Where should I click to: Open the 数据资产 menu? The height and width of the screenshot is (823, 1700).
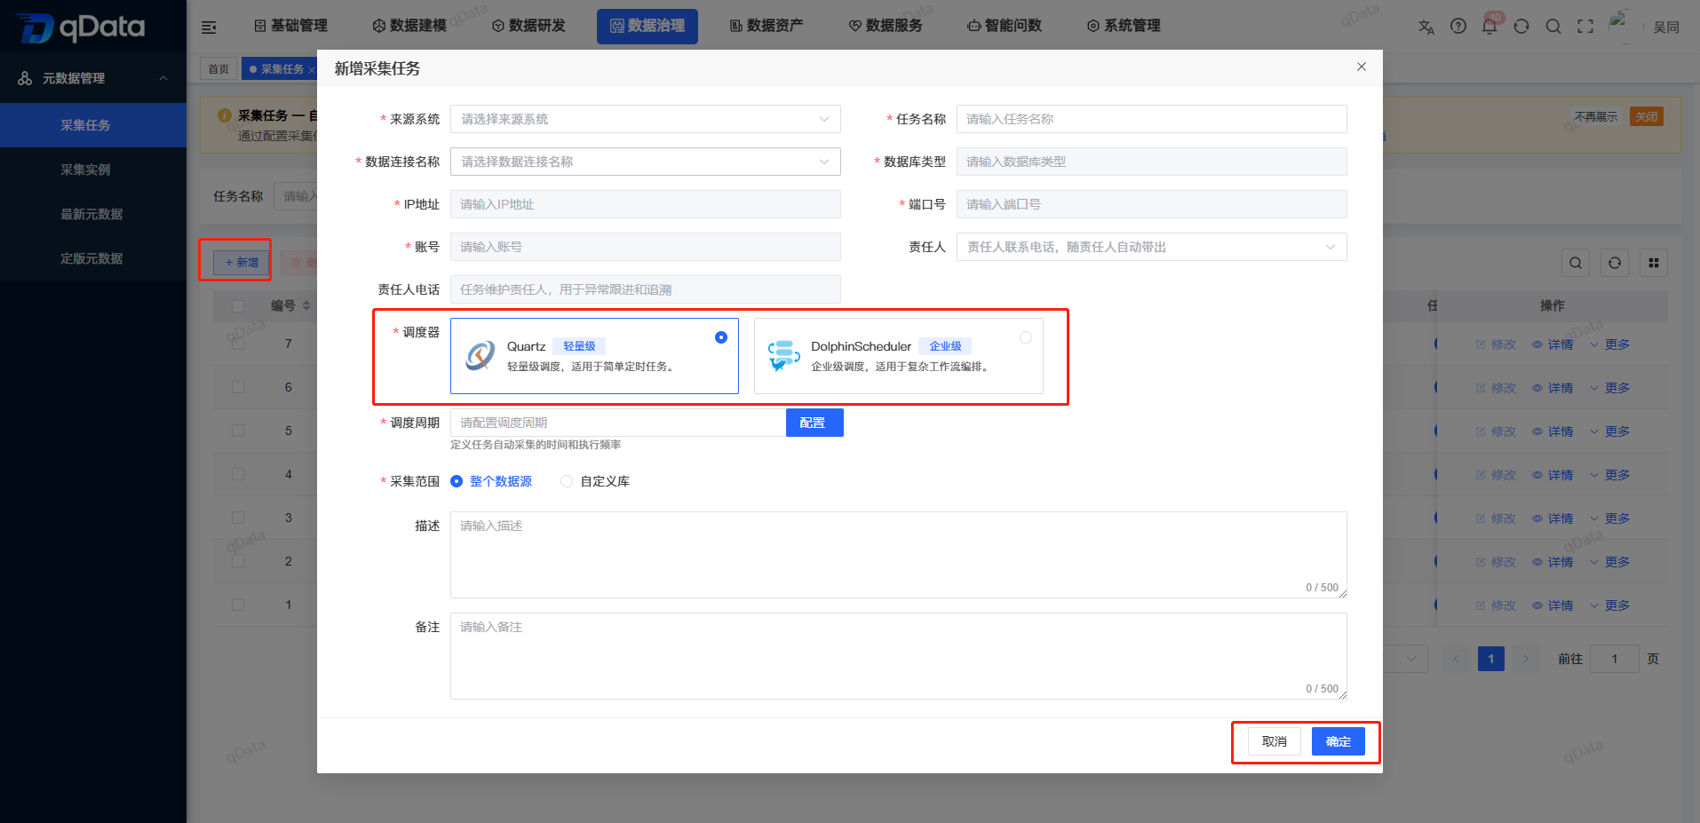coord(767,26)
